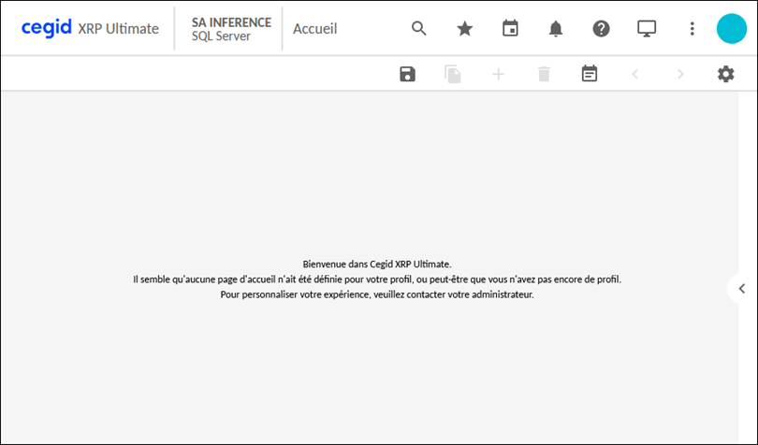Go to next record arrow
The image size is (758, 445).
[680, 74]
